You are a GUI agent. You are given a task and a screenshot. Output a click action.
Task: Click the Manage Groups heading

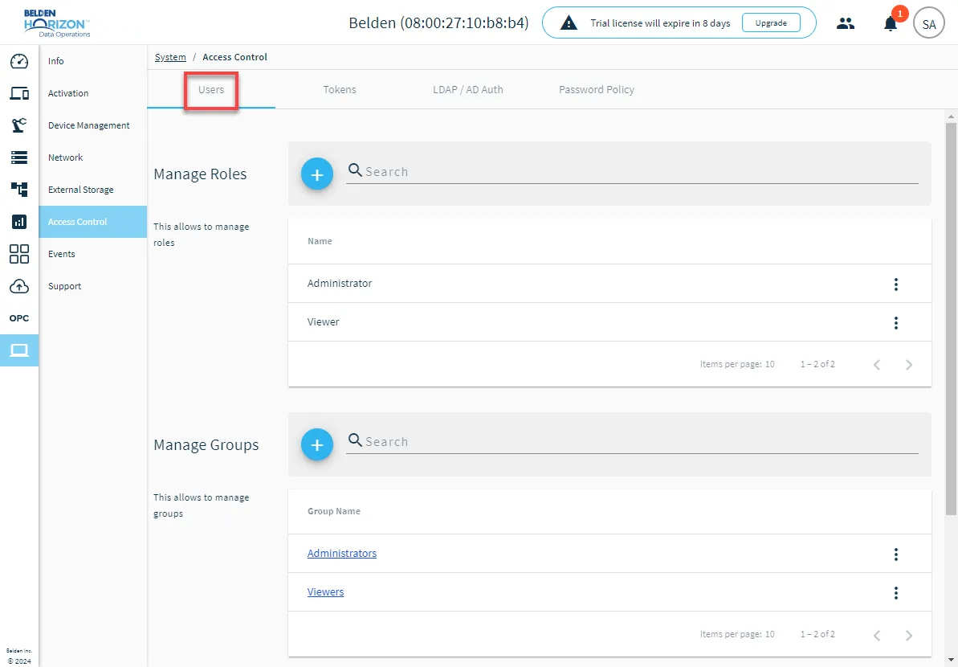pos(206,445)
